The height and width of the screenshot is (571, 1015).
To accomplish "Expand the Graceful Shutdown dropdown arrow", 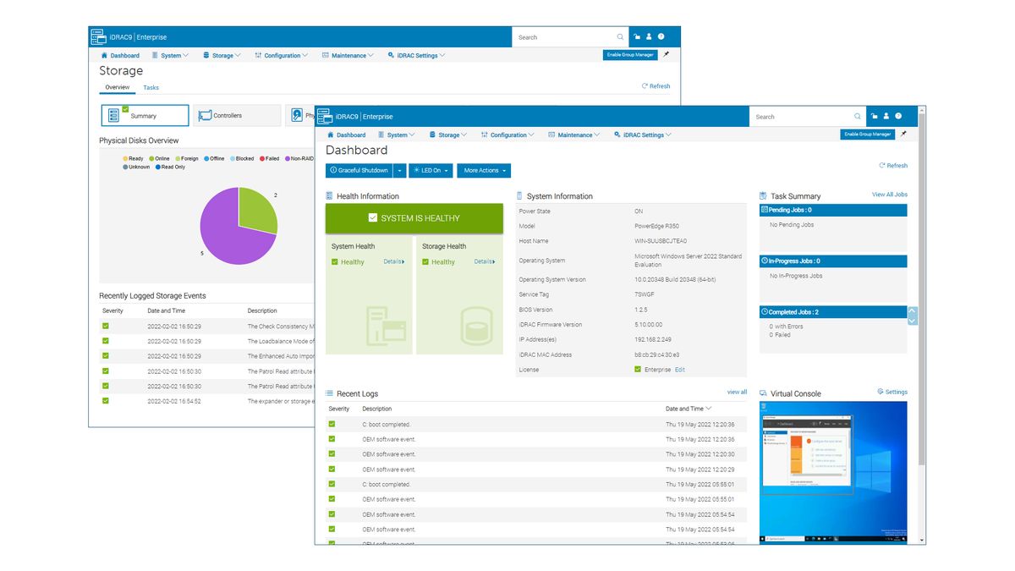I will (x=400, y=171).
